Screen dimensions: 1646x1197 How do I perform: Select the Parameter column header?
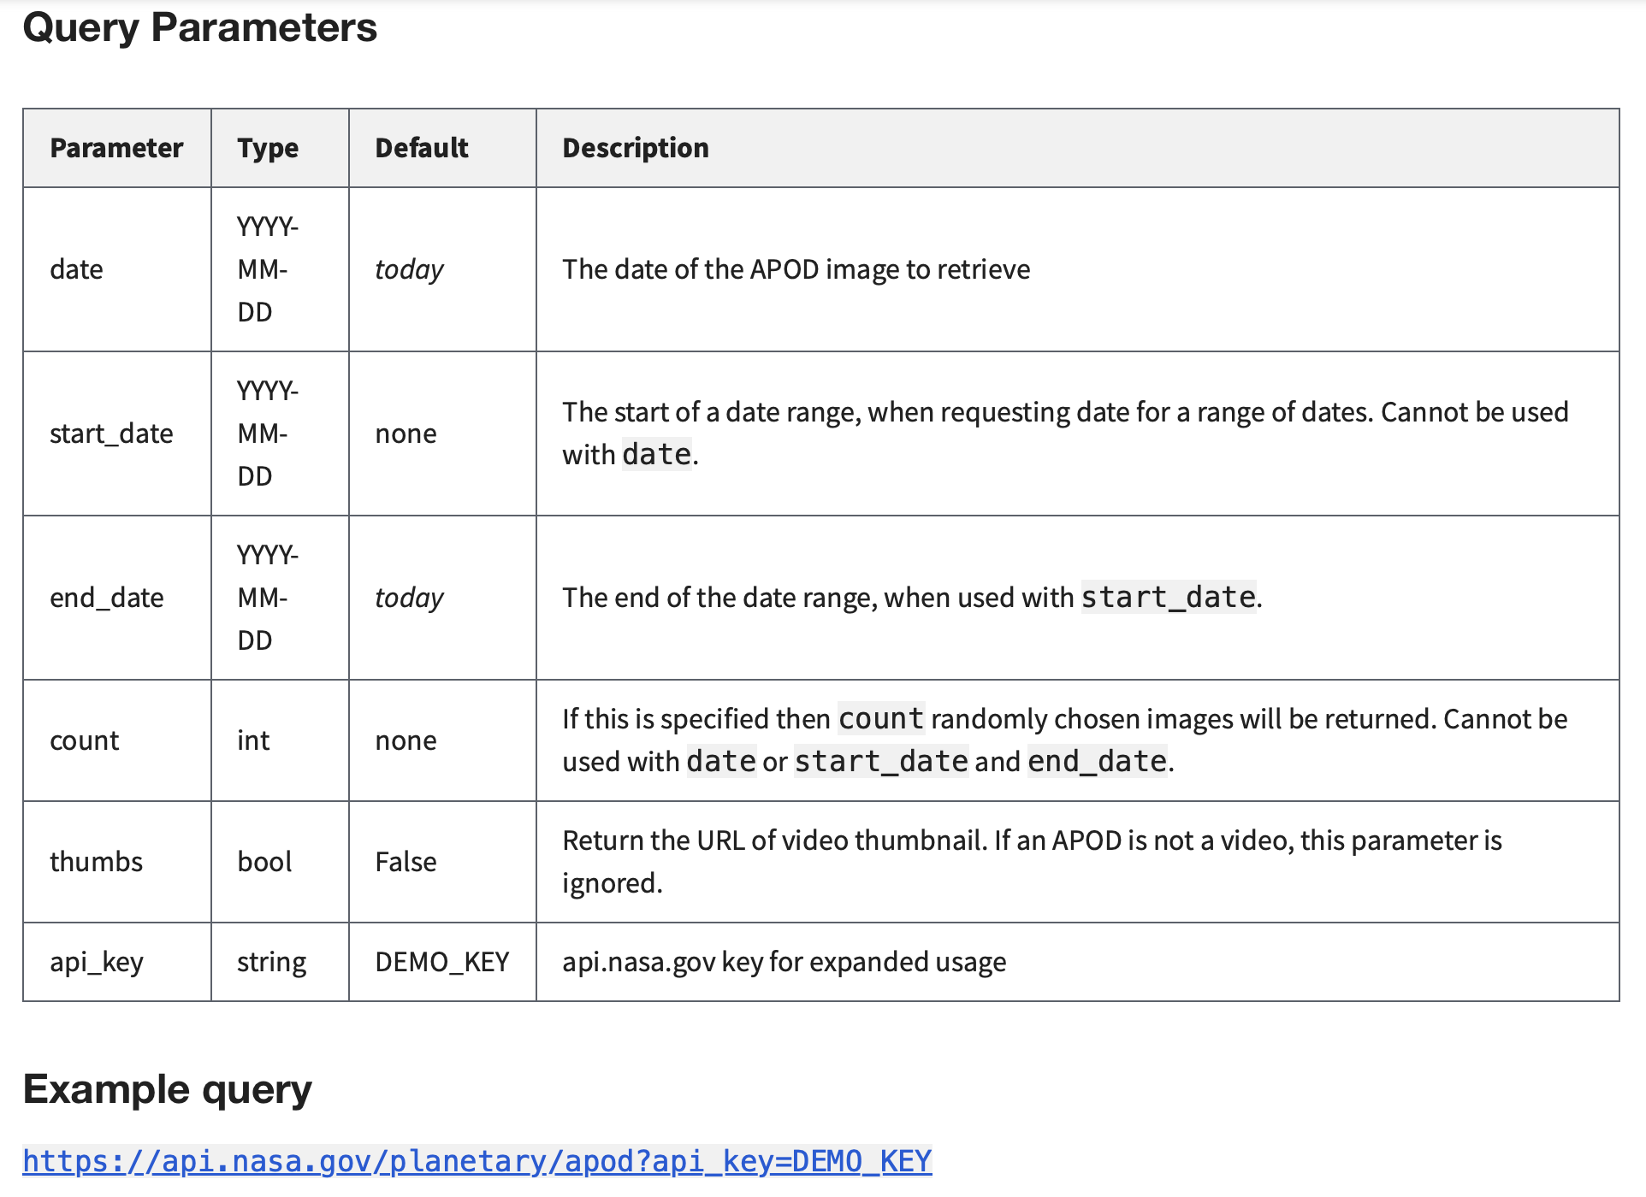coord(117,148)
